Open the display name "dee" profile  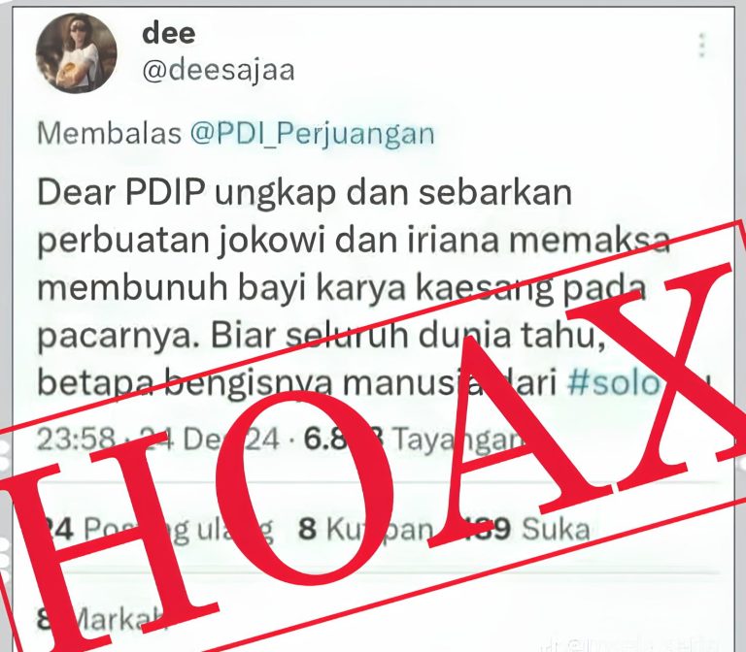168,33
